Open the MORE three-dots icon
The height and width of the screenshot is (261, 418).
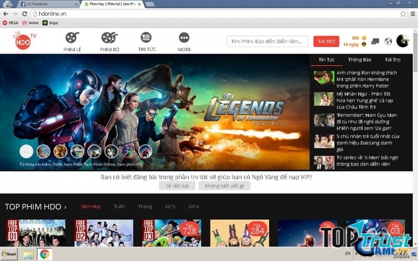click(184, 38)
